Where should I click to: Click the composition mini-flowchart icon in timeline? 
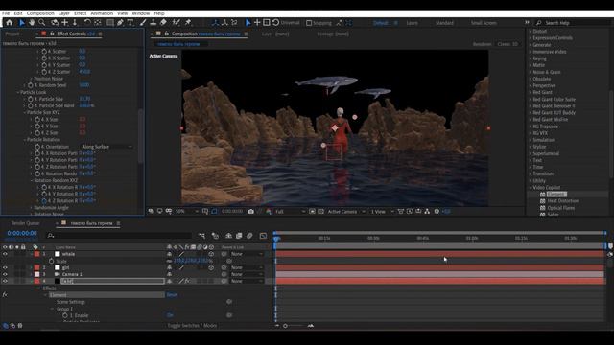pos(201,236)
